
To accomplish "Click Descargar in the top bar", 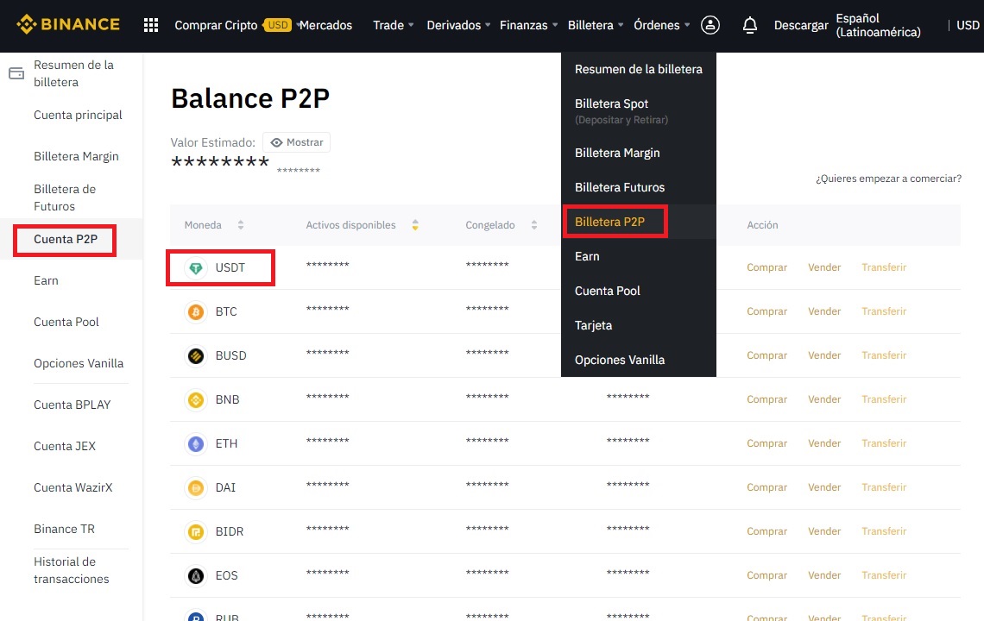I will [801, 25].
